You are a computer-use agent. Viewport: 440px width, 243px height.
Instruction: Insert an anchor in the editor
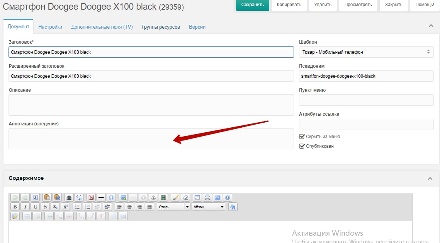(x=153, y=197)
